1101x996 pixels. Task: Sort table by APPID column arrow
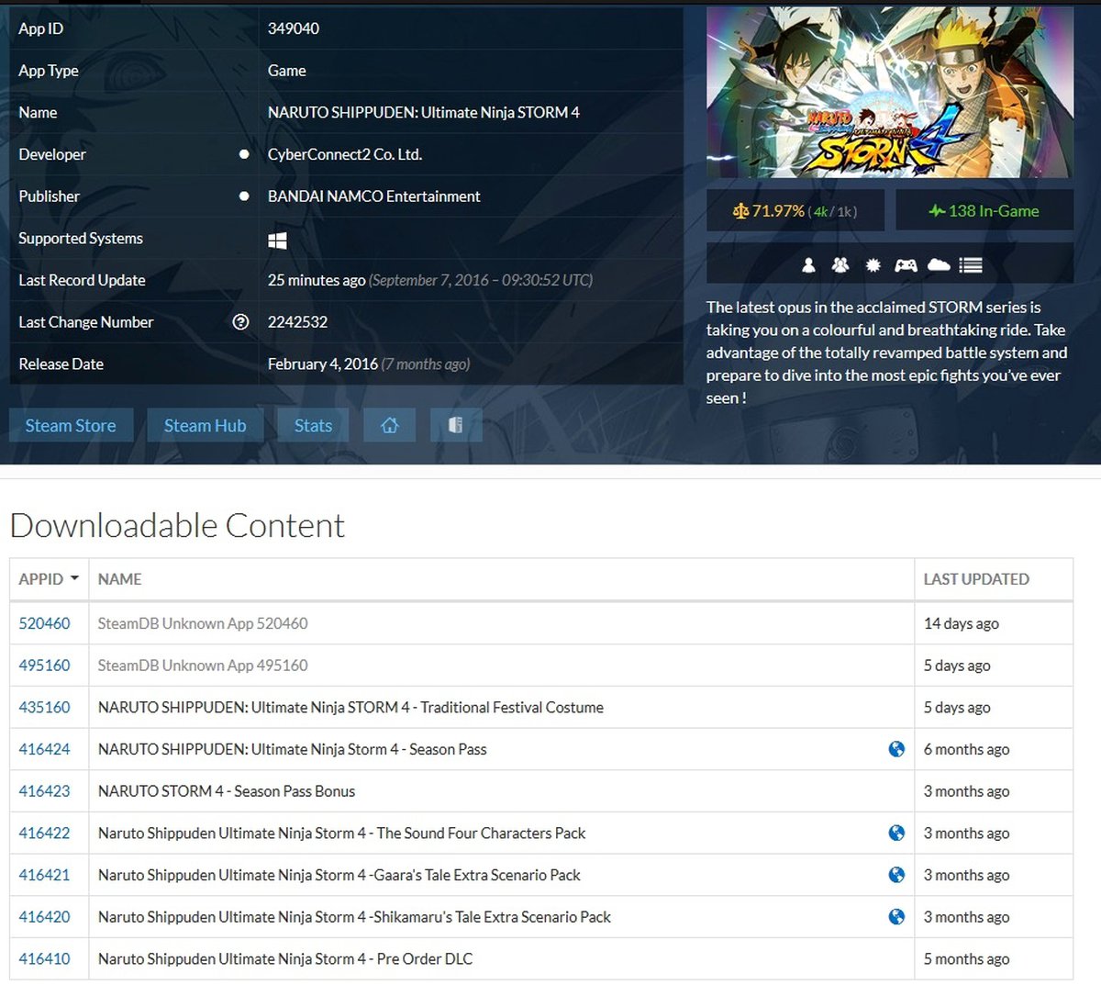(x=74, y=579)
